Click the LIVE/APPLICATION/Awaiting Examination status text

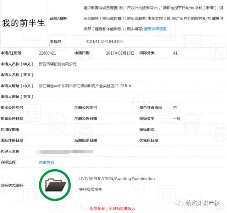117,179
